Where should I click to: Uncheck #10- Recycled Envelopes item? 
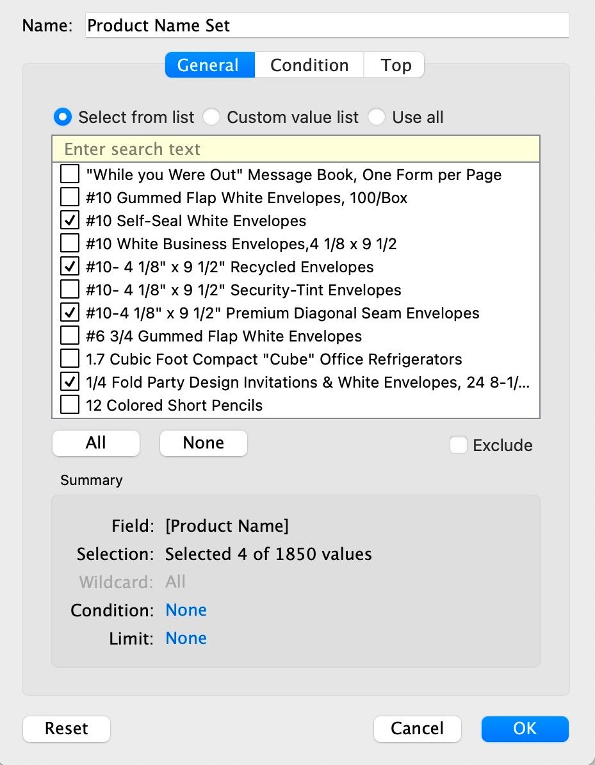click(x=70, y=267)
